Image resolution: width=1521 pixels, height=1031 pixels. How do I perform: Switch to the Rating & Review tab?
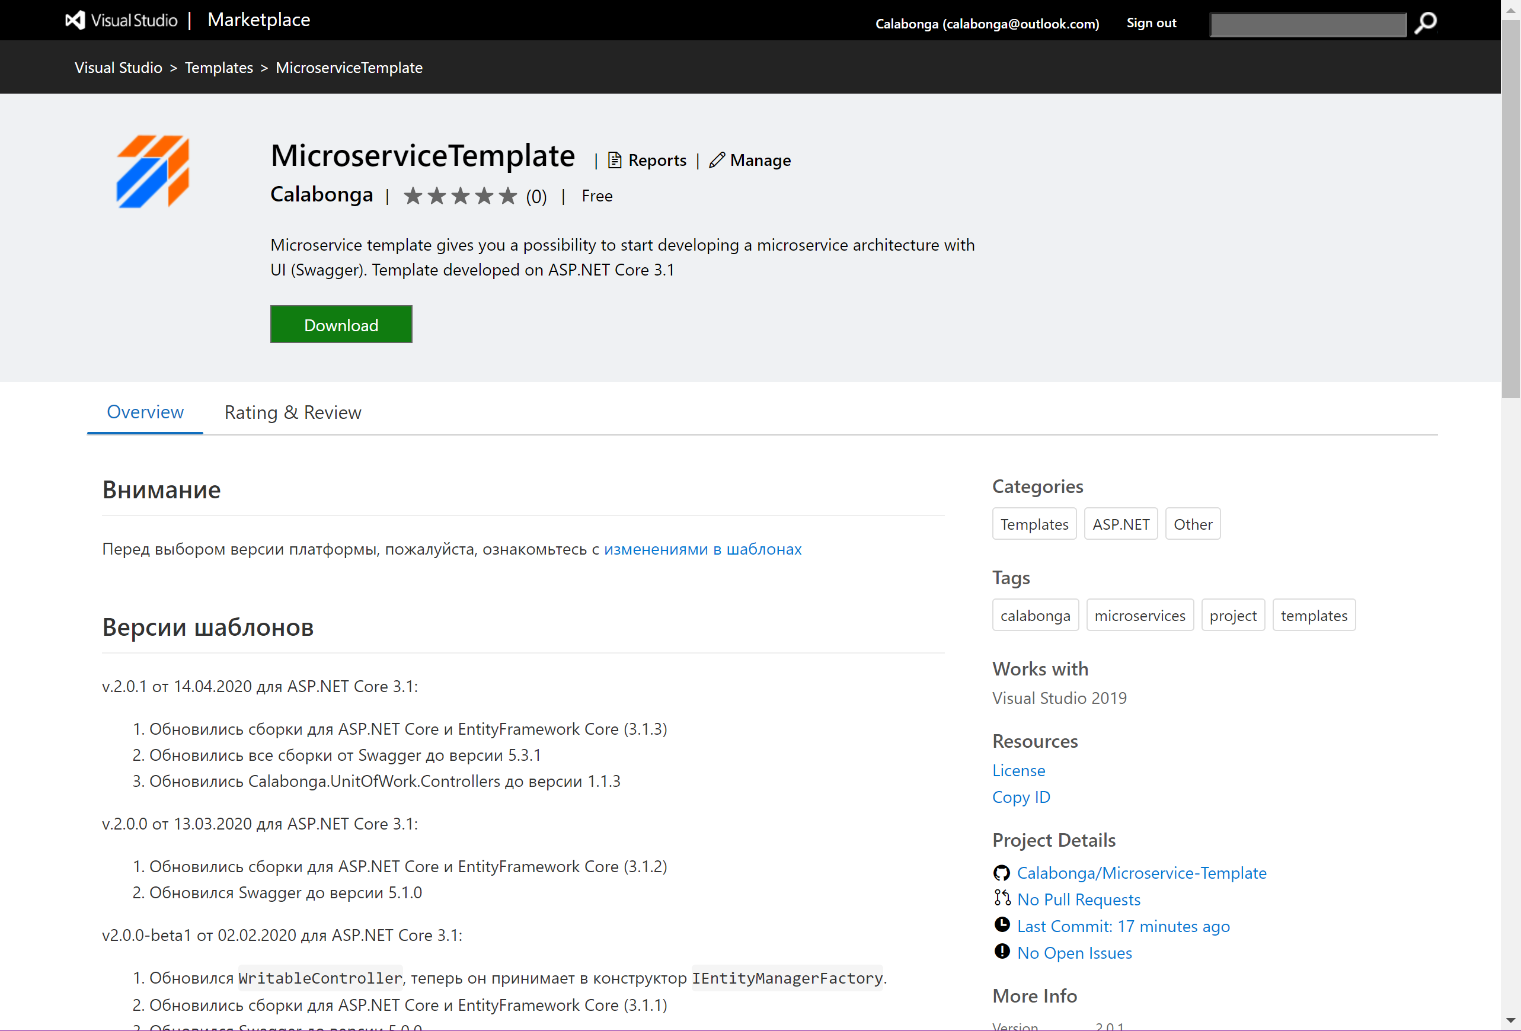click(x=293, y=412)
